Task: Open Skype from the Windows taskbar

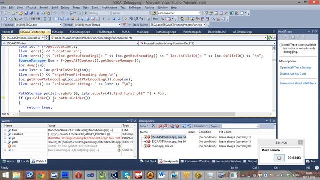Action: click(x=126, y=175)
